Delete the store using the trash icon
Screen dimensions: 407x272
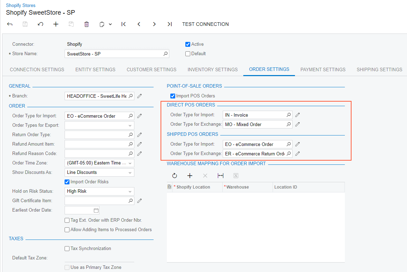point(87,24)
